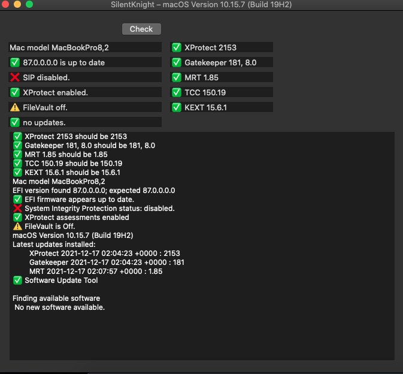403x374 pixels.
Task: Click the green checkmark beside Gatekeeper 181, 8.0 field
Action: [177, 62]
